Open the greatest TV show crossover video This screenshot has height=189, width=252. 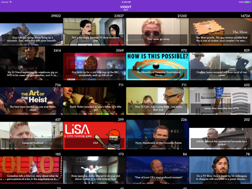click(94, 32)
